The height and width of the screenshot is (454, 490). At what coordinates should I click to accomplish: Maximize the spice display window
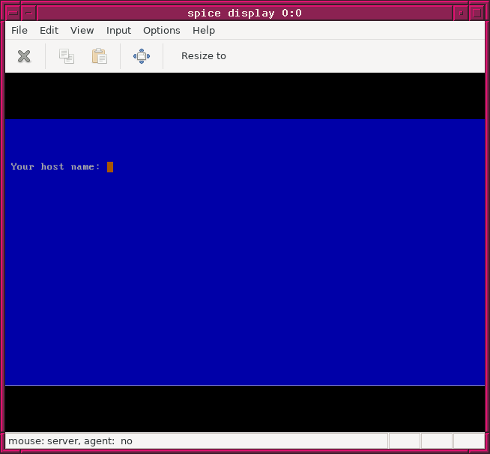click(477, 13)
